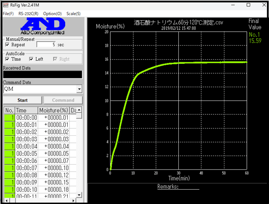Screen dimensions: 269x204
Task: Click moisture value +00000.12
Action: tap(56, 175)
